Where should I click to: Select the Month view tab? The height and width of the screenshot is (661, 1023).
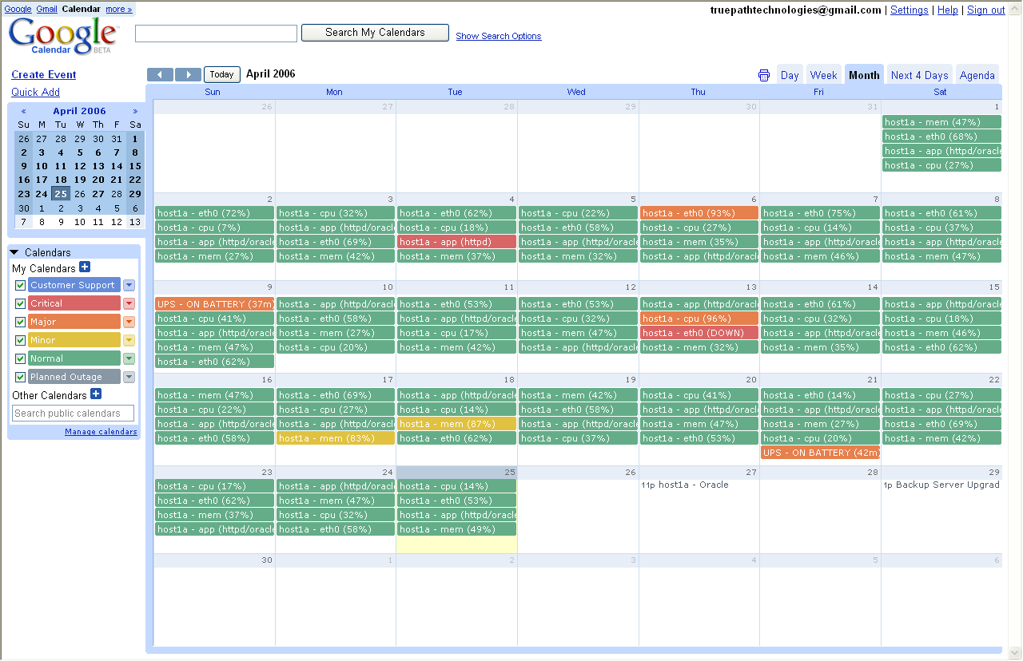pyautogui.click(x=864, y=75)
